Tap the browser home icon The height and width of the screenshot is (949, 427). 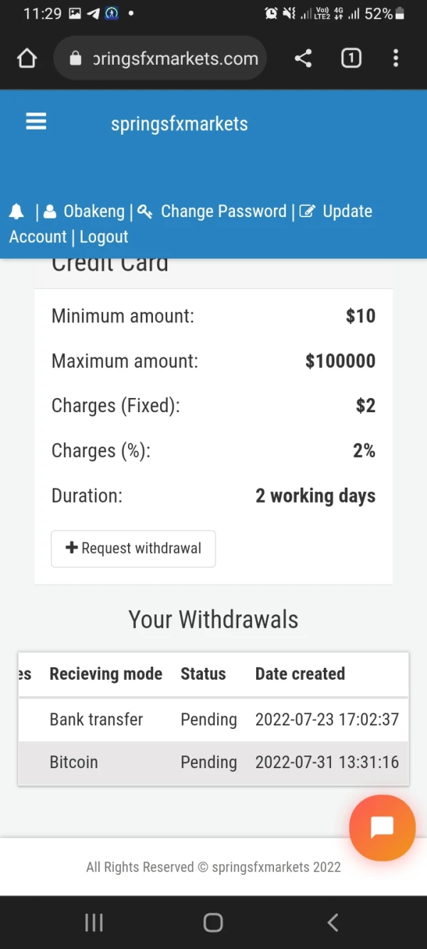[x=27, y=58]
